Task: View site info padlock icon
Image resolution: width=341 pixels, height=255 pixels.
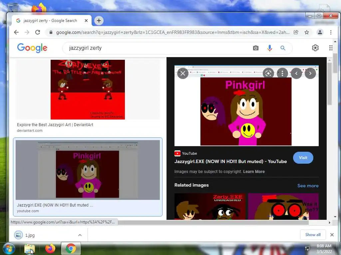Action: (x=51, y=32)
